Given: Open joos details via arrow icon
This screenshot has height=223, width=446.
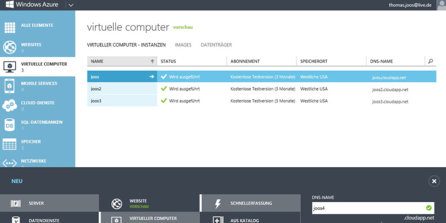Looking at the screenshot, I should pos(151,77).
